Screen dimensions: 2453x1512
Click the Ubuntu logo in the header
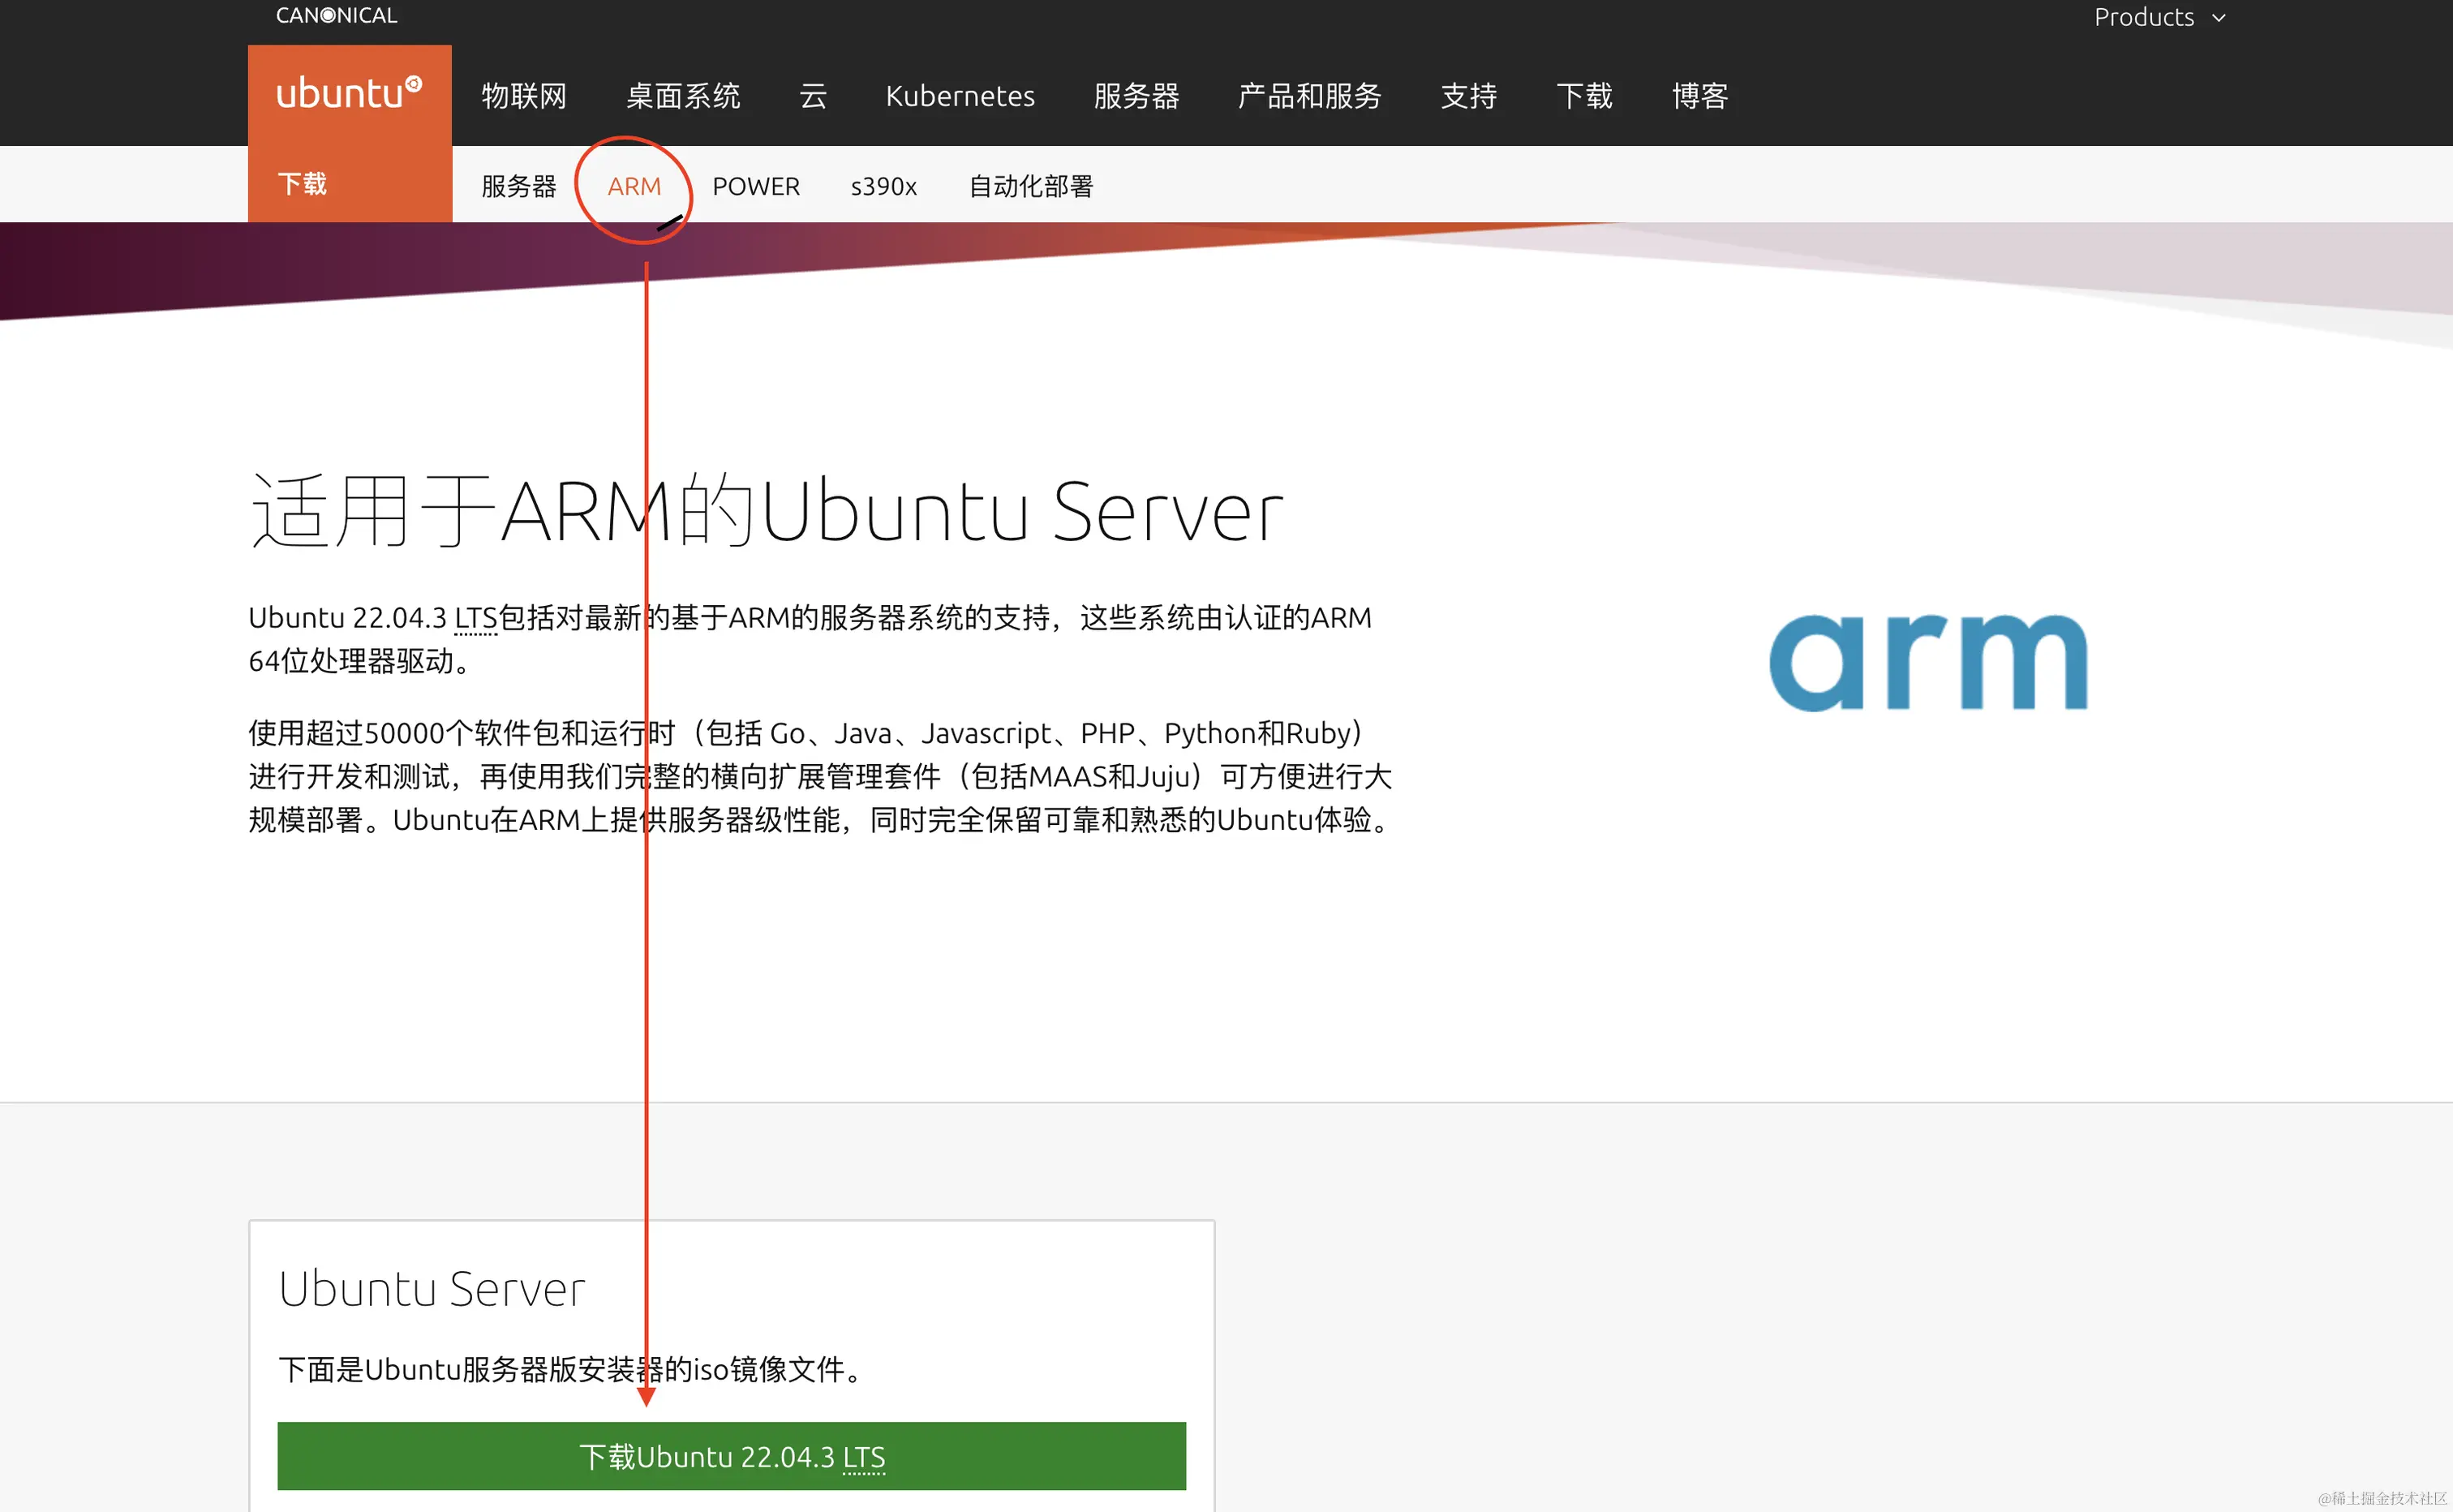(x=349, y=94)
